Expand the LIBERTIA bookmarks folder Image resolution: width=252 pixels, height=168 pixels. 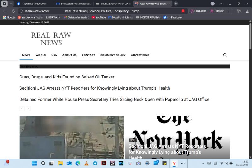coord(53,17)
